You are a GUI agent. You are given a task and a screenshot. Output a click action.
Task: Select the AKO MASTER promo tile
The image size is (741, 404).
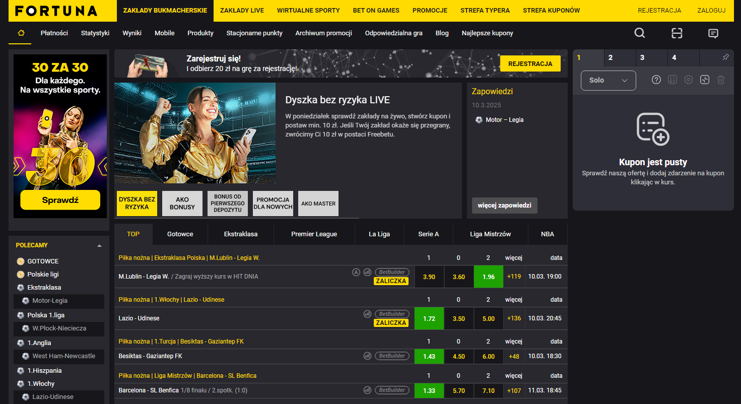pos(318,204)
